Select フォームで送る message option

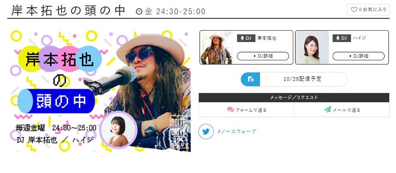[x=246, y=110]
